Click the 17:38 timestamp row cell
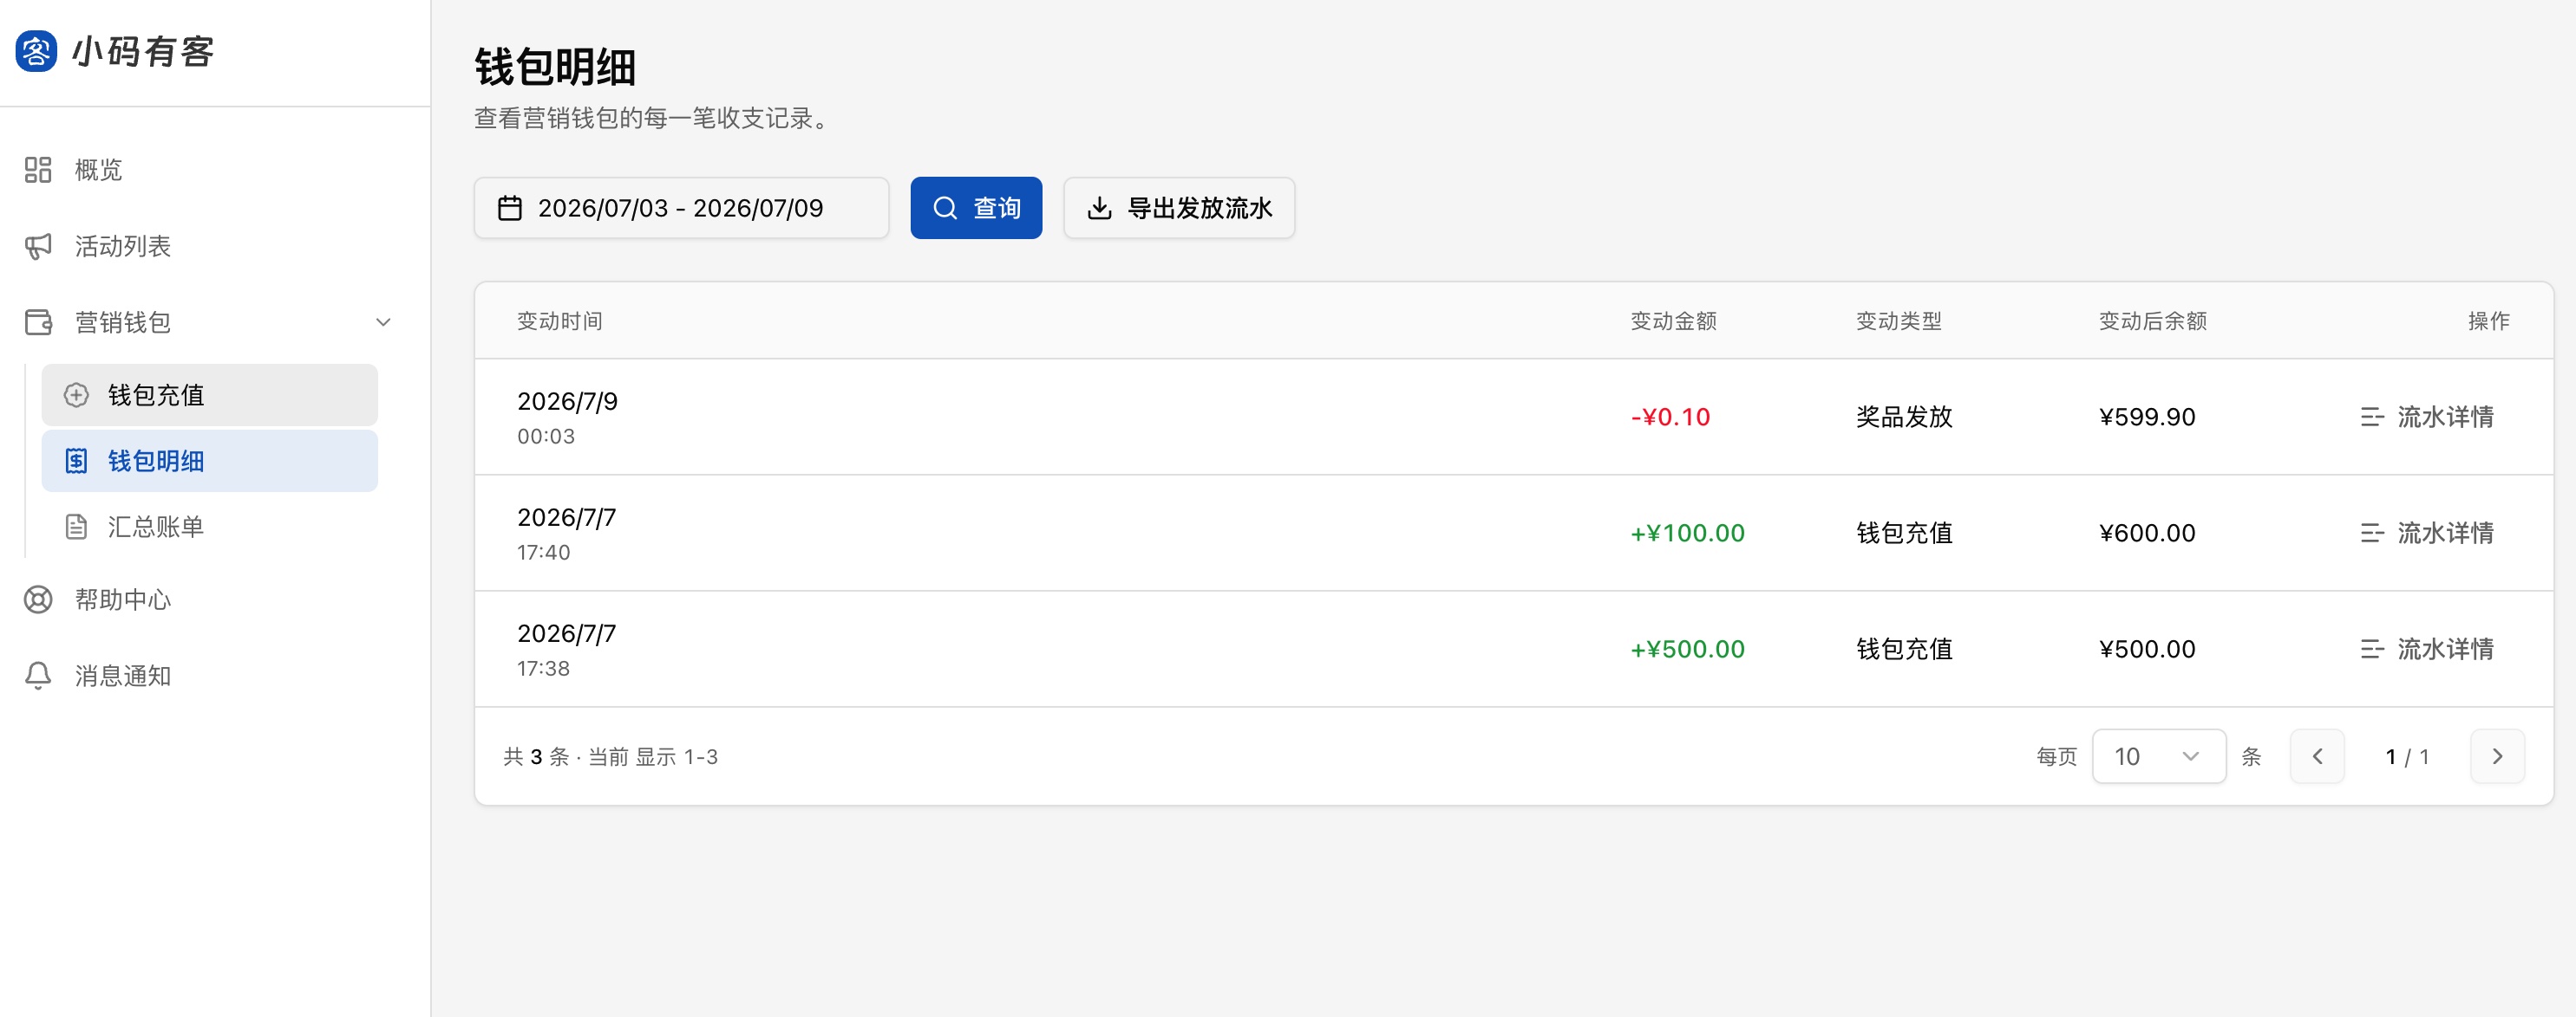 click(x=566, y=650)
